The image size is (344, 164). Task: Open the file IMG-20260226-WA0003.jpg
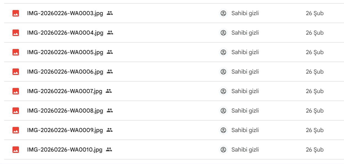coord(65,13)
